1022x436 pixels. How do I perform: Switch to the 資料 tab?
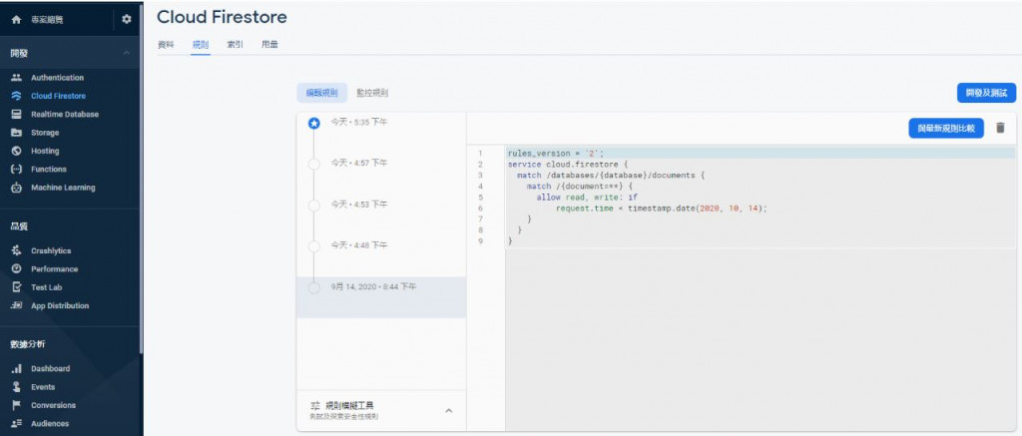click(167, 44)
